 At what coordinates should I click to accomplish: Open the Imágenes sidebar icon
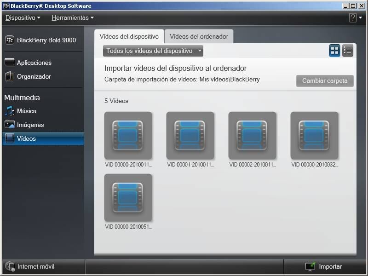[x=10, y=125]
